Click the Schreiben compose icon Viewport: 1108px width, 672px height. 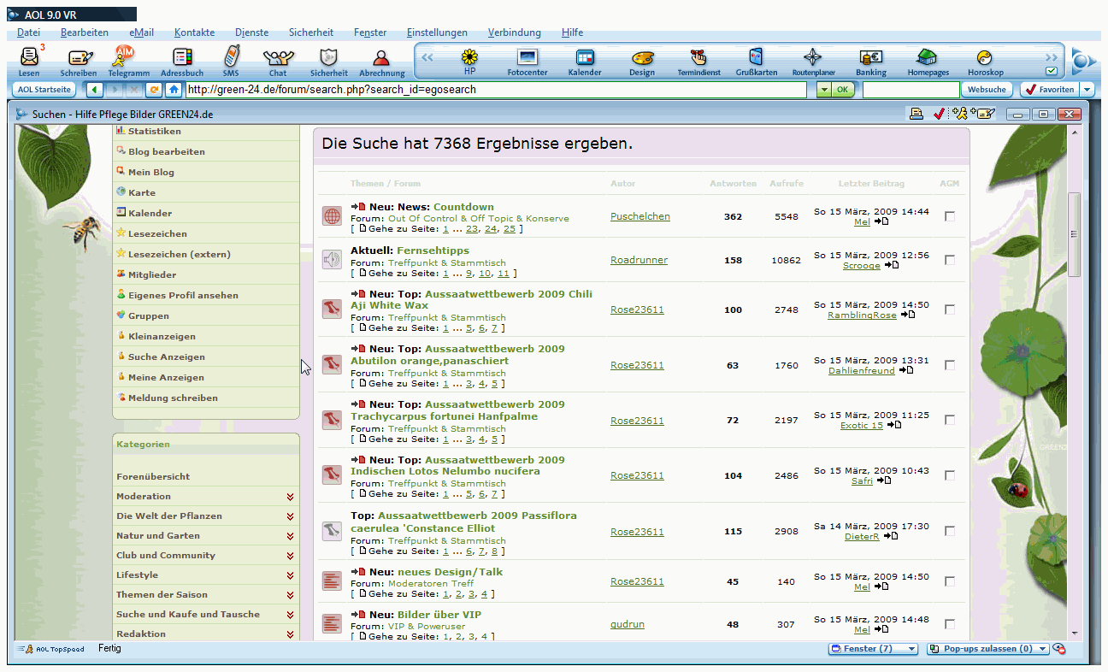click(79, 59)
